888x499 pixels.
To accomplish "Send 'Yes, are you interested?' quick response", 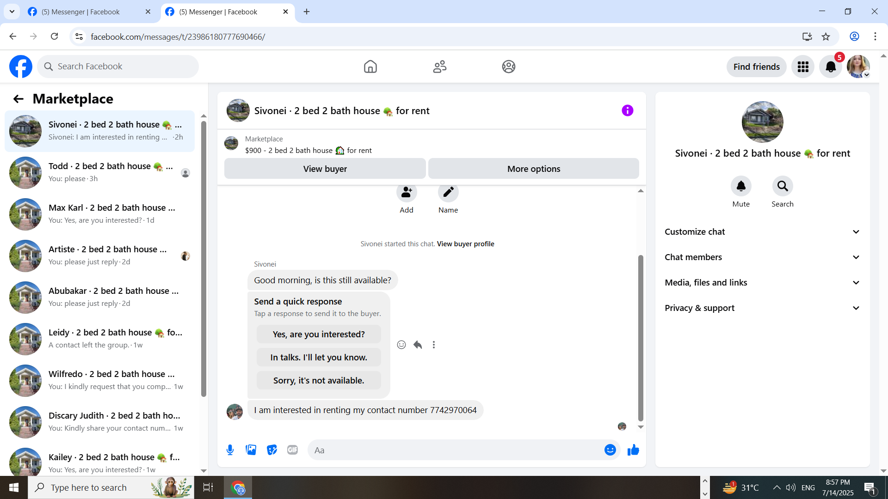I will tap(319, 334).
